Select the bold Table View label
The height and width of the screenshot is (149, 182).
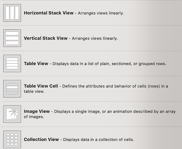(36, 64)
